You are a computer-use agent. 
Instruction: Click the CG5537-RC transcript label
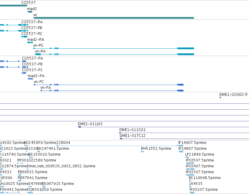(x=32, y=33)
